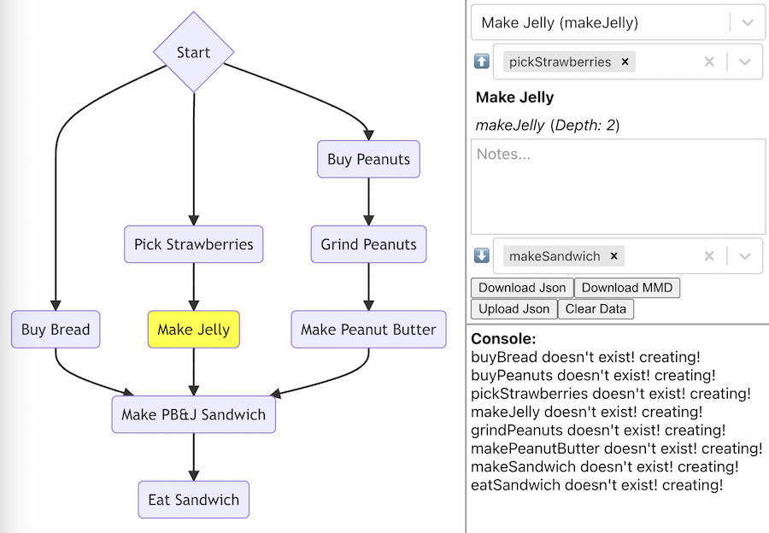Image resolution: width=769 pixels, height=533 pixels.
Task: Select the Grind Peanuts node
Action: (x=368, y=244)
